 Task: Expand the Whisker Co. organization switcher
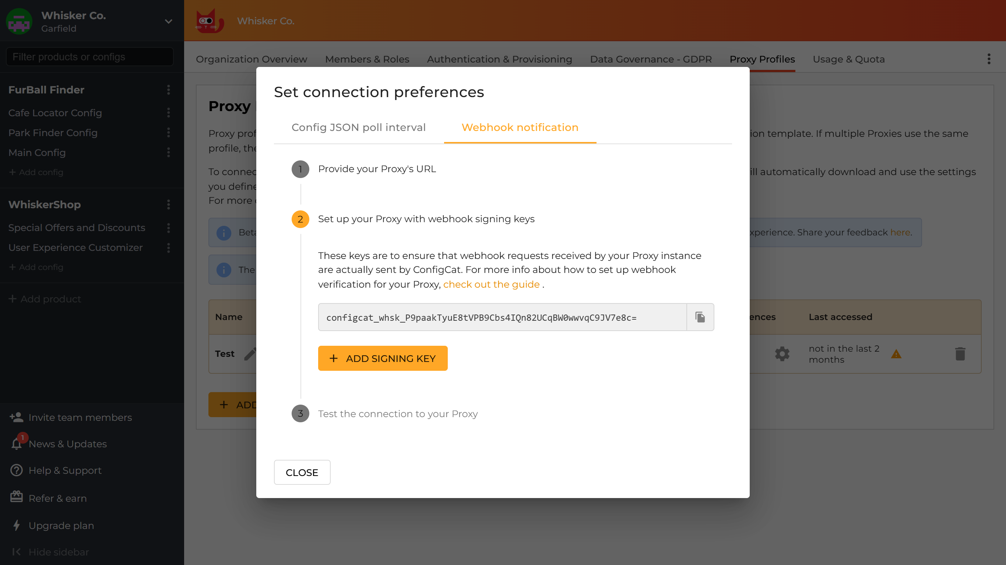point(168,21)
